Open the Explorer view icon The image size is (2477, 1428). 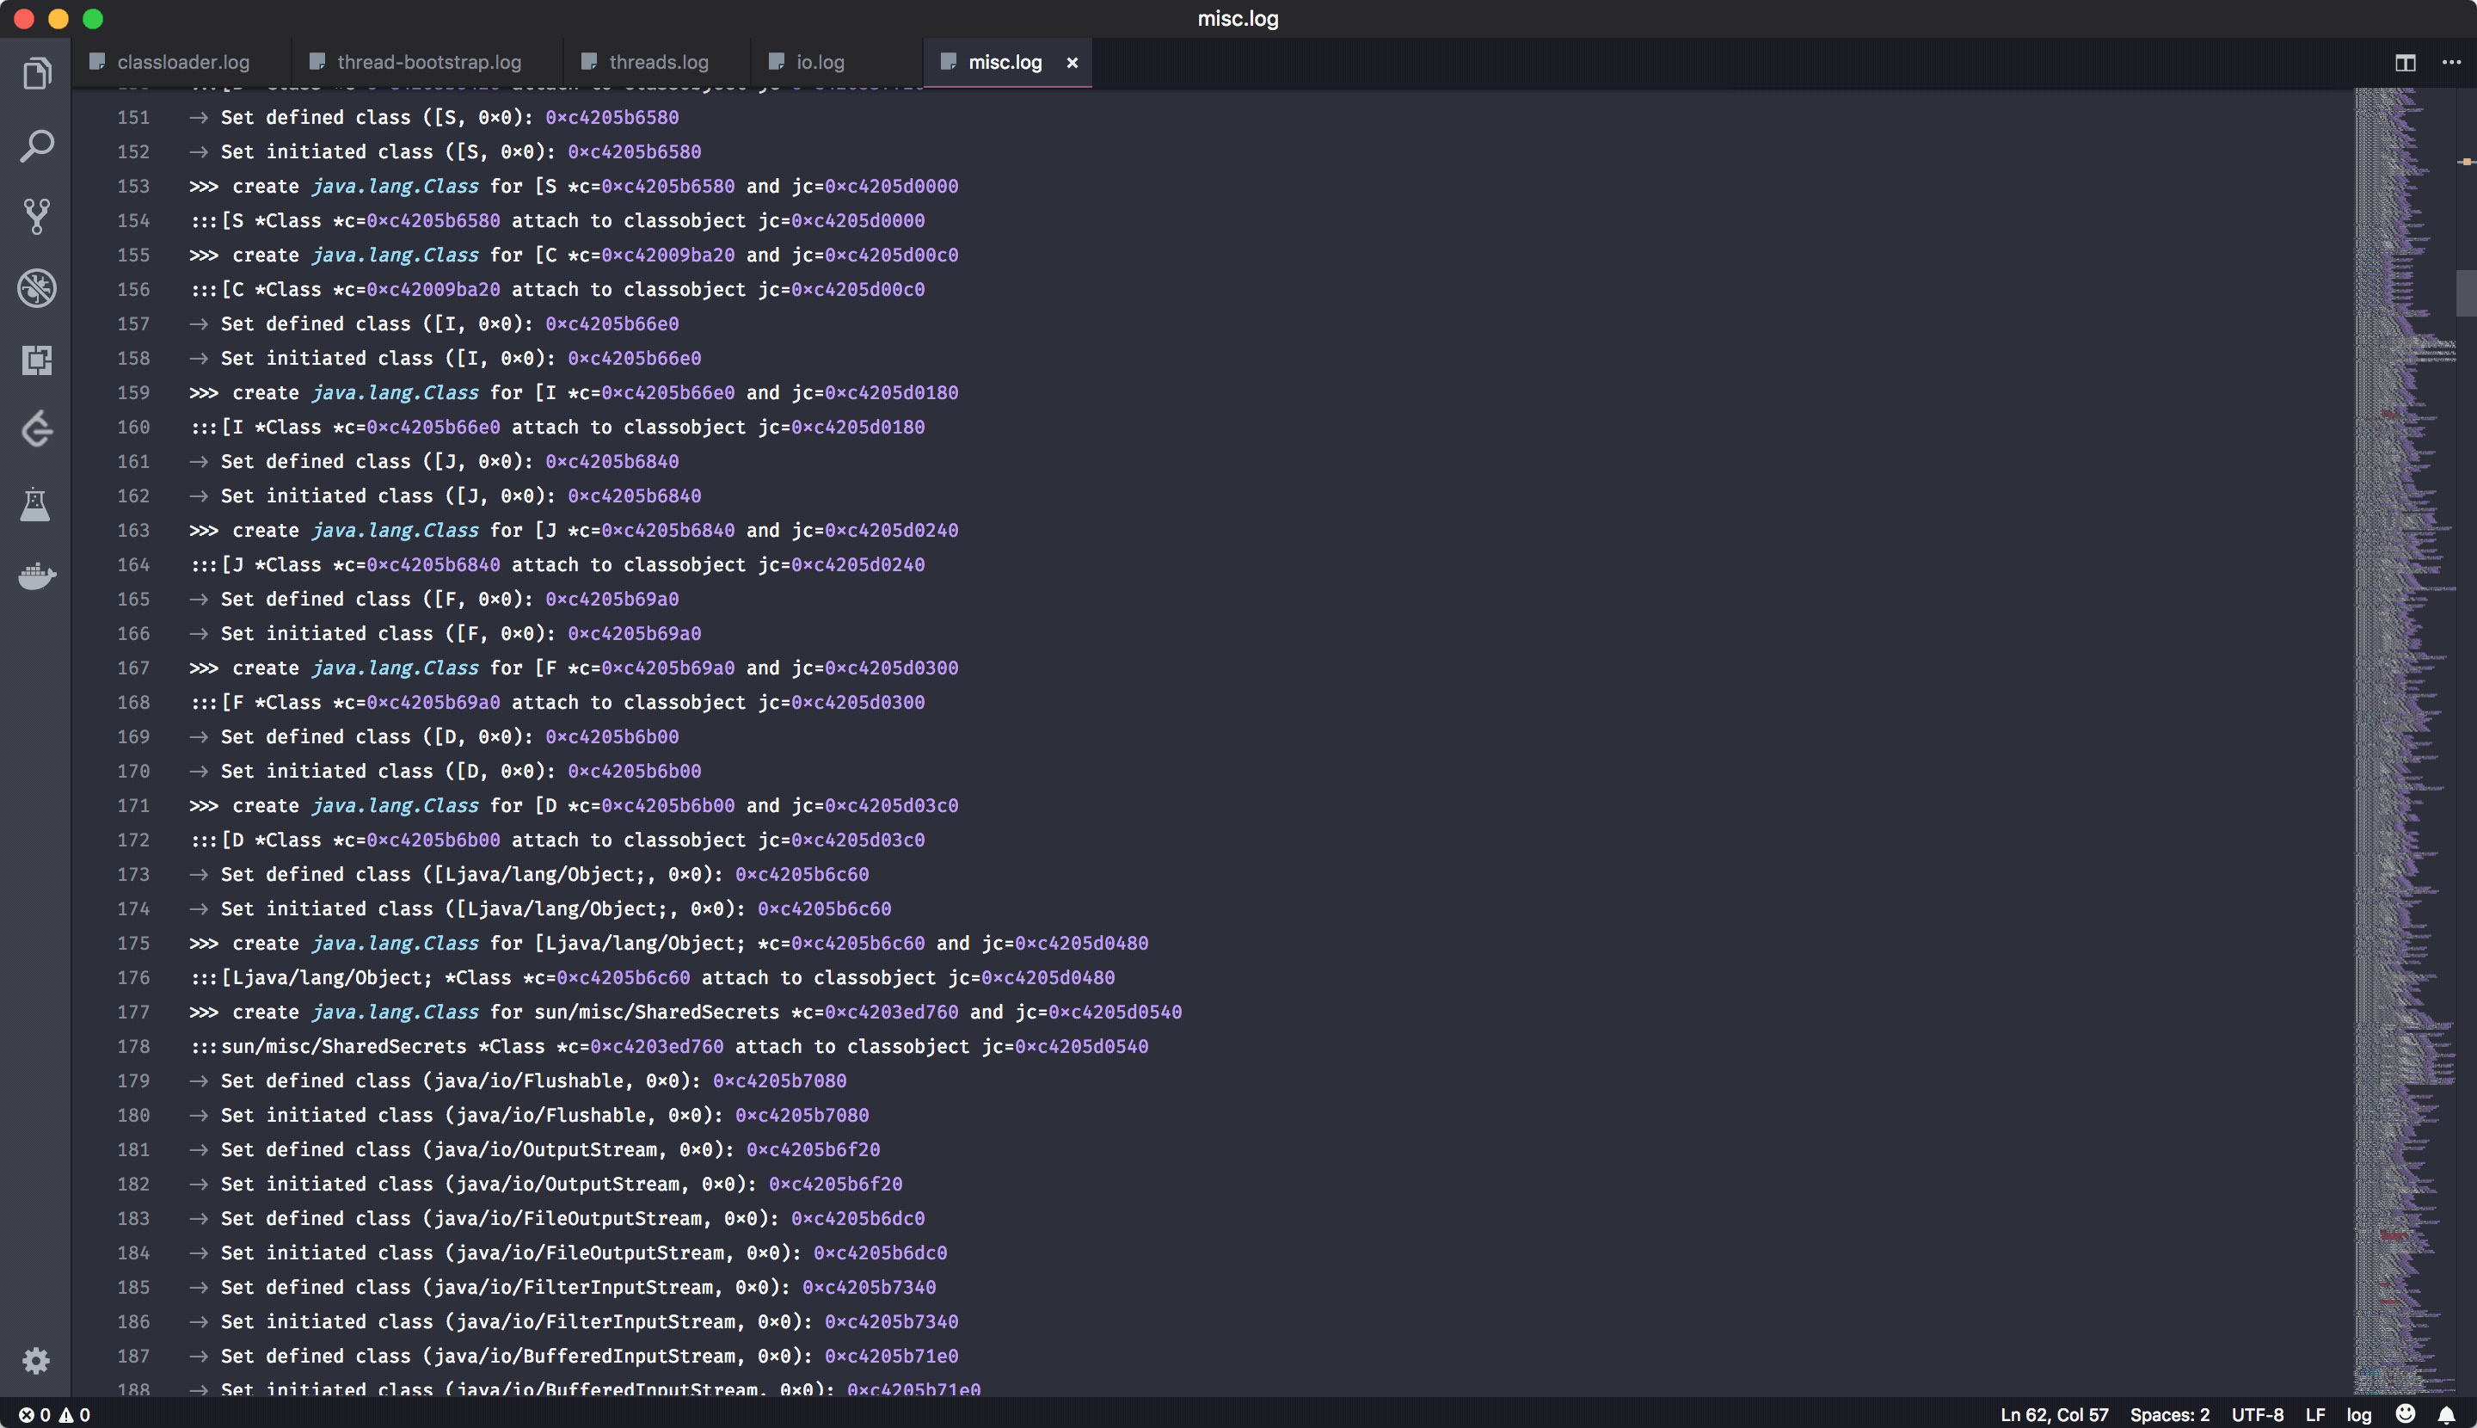[x=36, y=75]
